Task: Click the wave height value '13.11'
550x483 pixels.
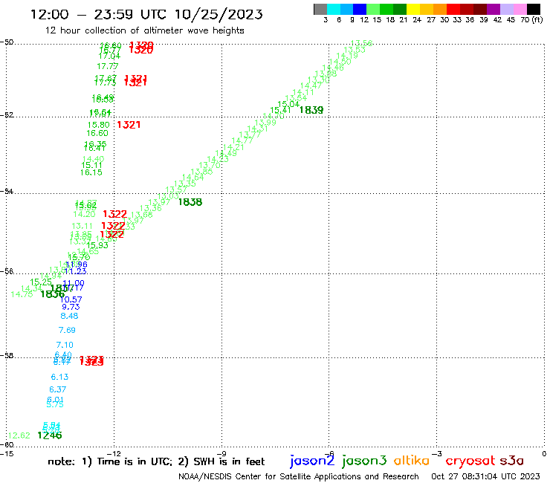Action: pos(82,226)
